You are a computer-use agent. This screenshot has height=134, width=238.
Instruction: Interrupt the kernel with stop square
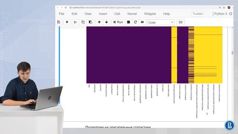[128, 22]
